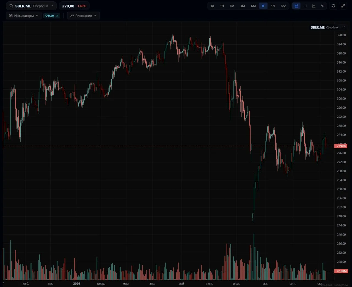Open the Рисование drawing tools dropdown

point(83,16)
